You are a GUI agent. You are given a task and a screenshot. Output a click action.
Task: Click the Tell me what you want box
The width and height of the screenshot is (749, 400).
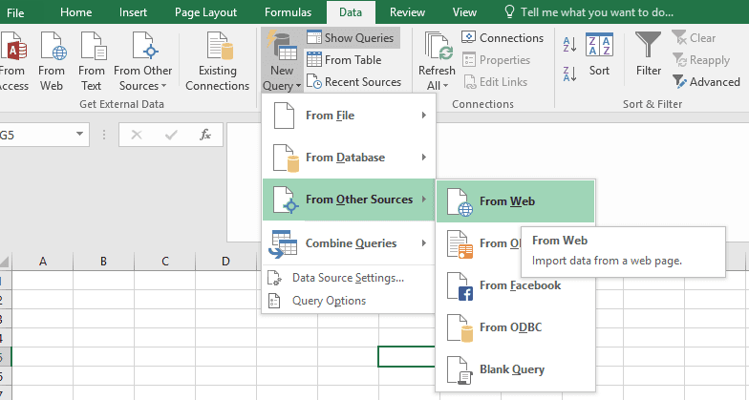click(x=588, y=12)
